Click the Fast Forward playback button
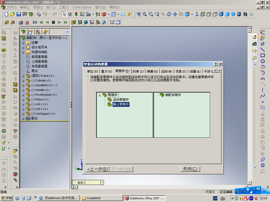This screenshot has width=270, height=202. click(65, 22)
